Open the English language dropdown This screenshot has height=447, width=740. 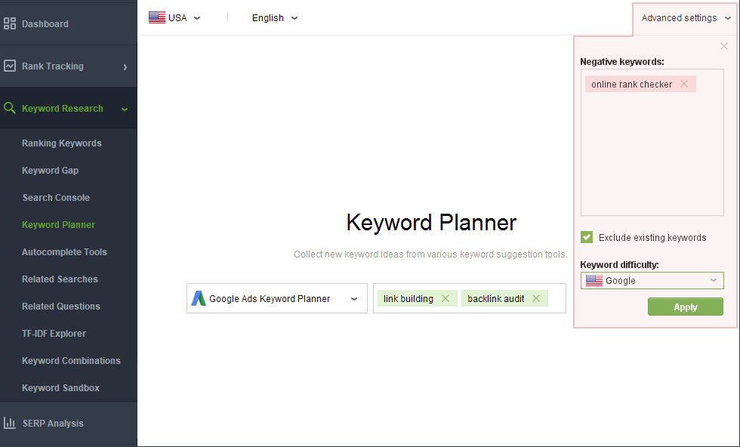pyautogui.click(x=275, y=18)
